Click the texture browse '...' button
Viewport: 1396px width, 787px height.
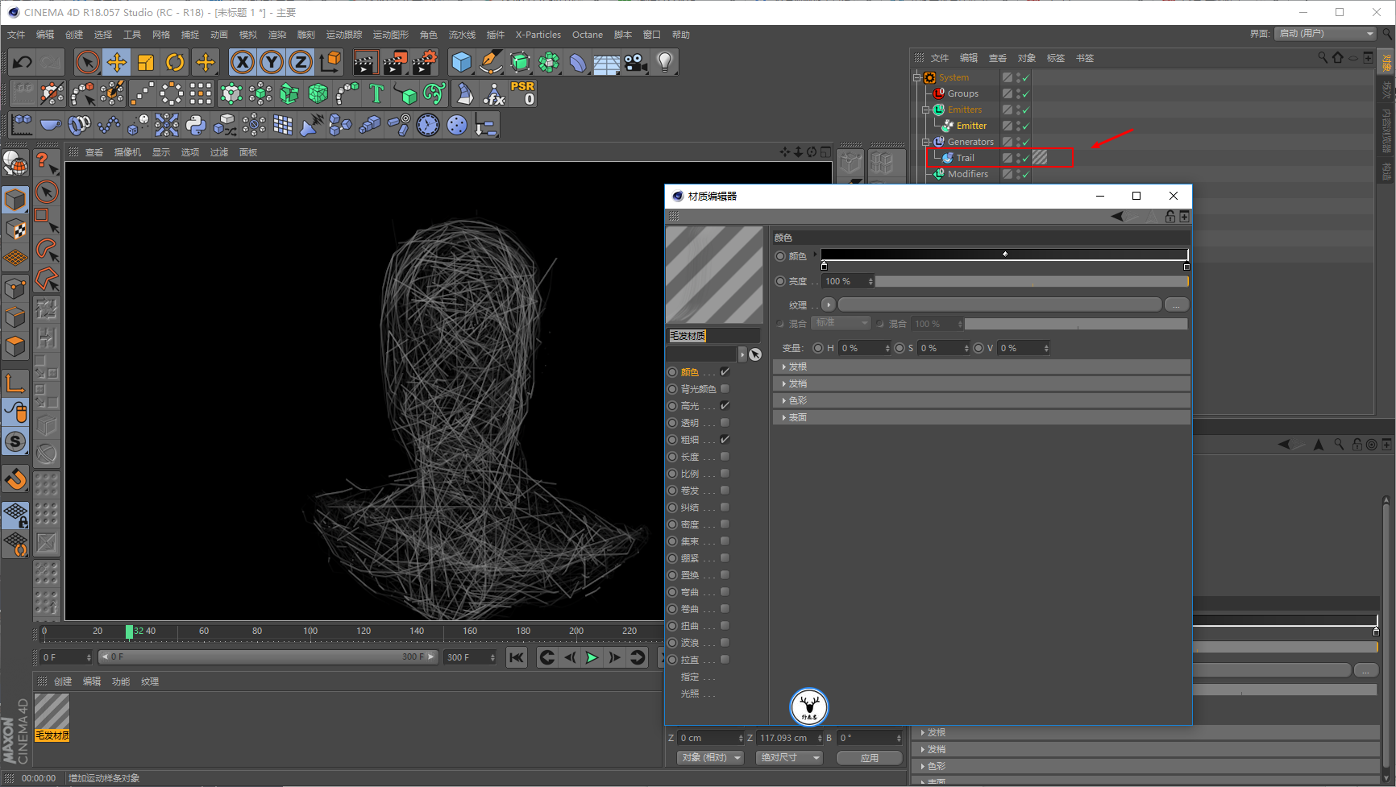click(x=1177, y=305)
